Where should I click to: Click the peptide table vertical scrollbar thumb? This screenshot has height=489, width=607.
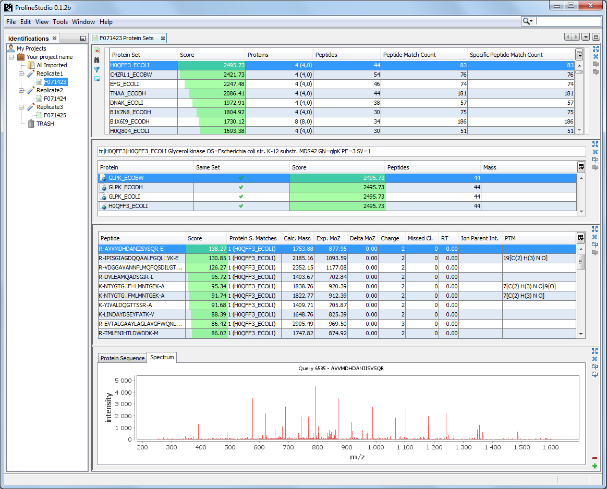(x=581, y=261)
